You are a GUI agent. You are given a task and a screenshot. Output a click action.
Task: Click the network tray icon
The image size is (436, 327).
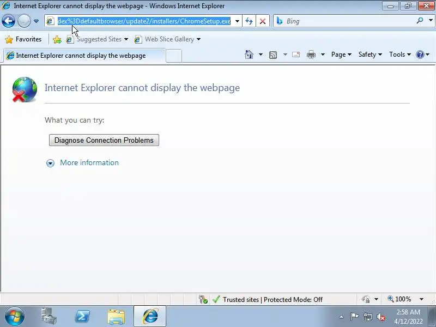click(x=367, y=317)
